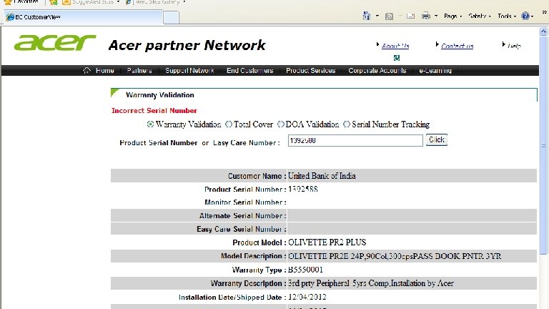Open the Home navigation menu item
The width and height of the screenshot is (549, 309).
point(104,70)
